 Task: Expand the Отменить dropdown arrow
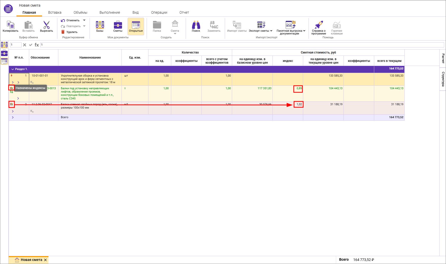click(84, 20)
